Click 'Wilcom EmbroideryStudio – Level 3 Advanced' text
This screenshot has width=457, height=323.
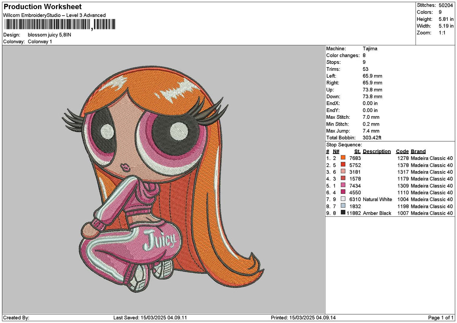pos(54,15)
